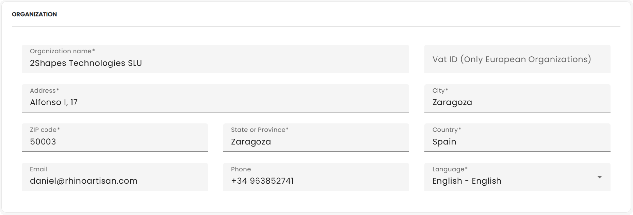Click the Phone field label
Image resolution: width=633 pixels, height=215 pixels.
(241, 169)
